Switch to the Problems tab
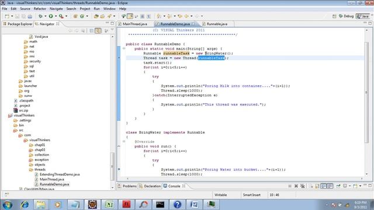The width and height of the screenshot is (374, 210). (127, 186)
